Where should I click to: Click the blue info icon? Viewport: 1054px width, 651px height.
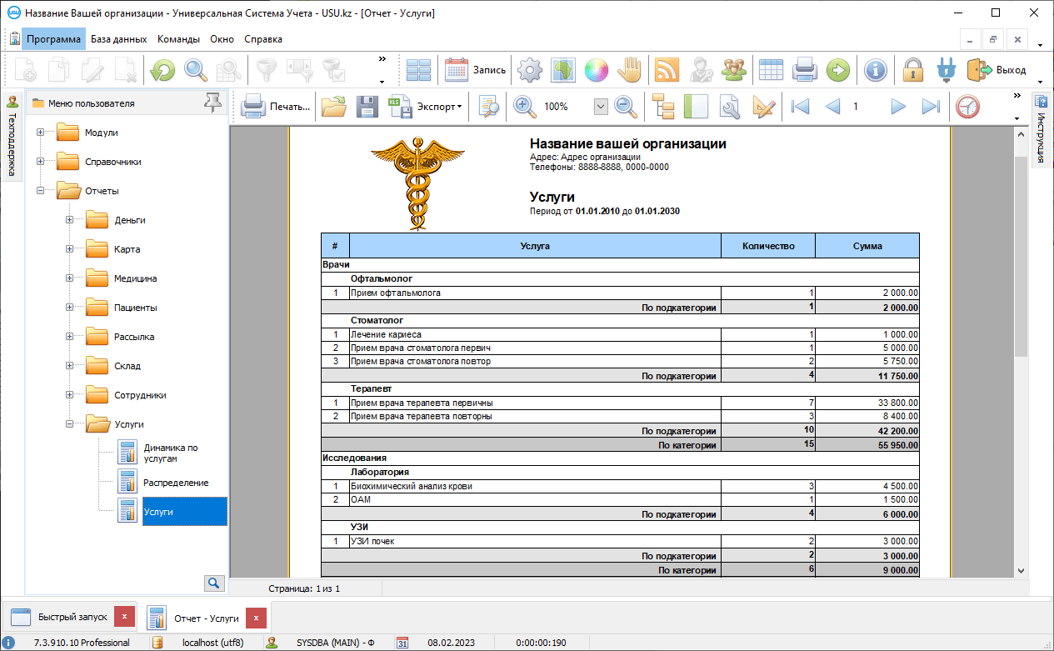click(875, 70)
